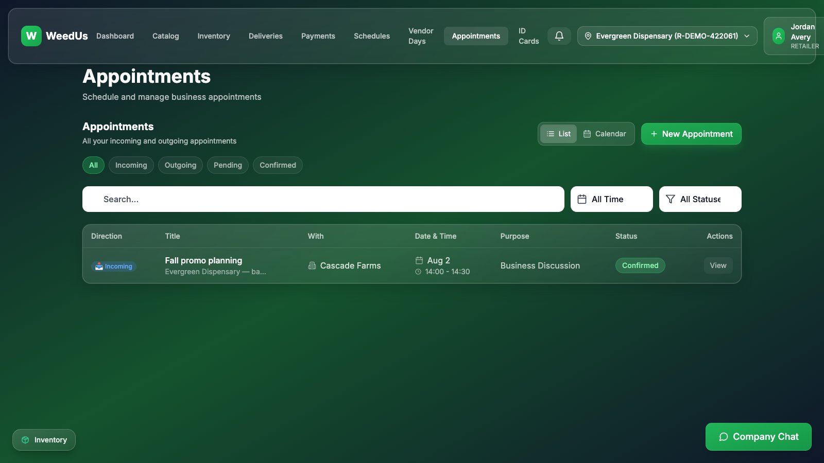Click the Business Discussion purpose cell
The image size is (824, 463).
pos(540,265)
